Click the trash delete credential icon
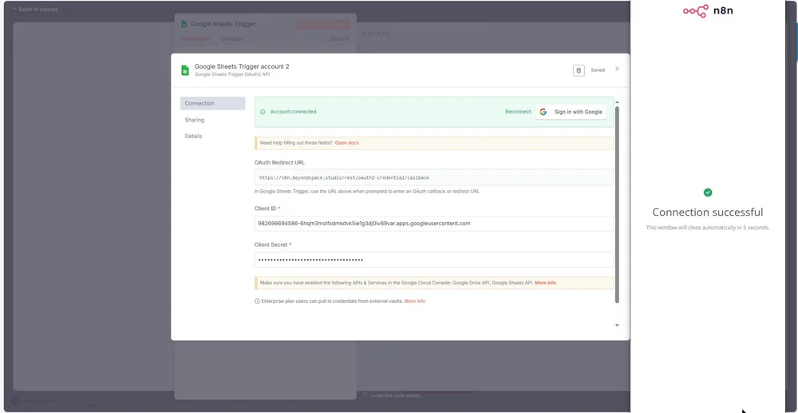Viewport: 798px width, 413px height. pos(579,70)
